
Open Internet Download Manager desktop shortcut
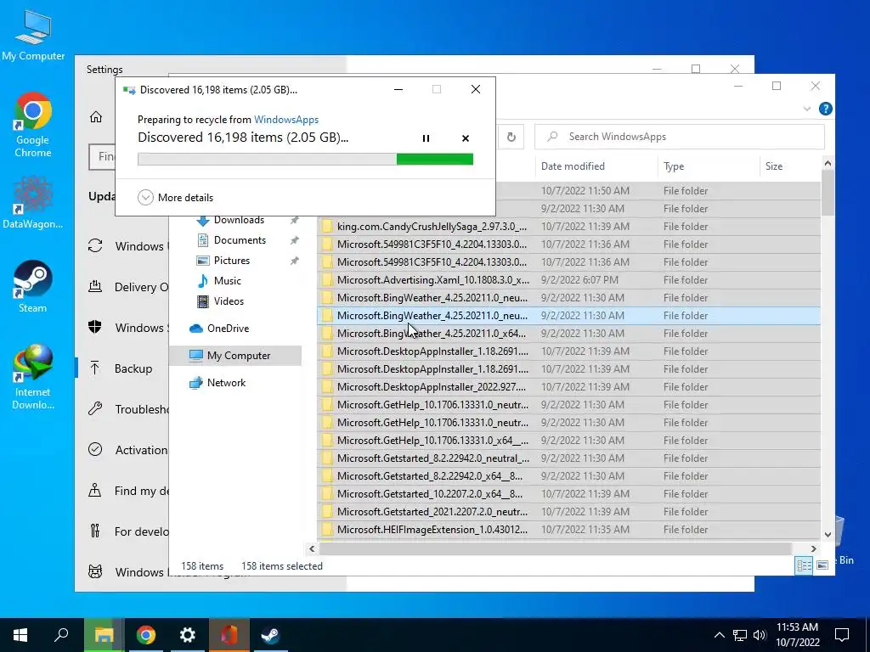(x=33, y=377)
